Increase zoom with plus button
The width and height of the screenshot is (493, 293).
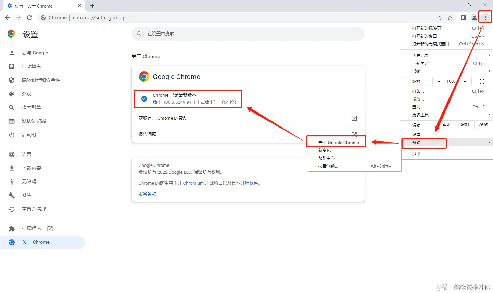pyautogui.click(x=465, y=81)
